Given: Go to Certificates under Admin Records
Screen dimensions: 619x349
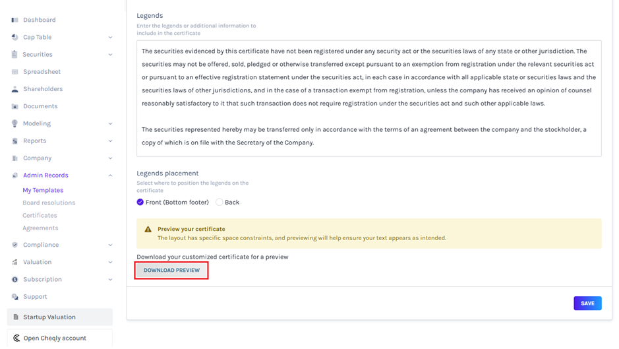Looking at the screenshot, I should point(40,216).
